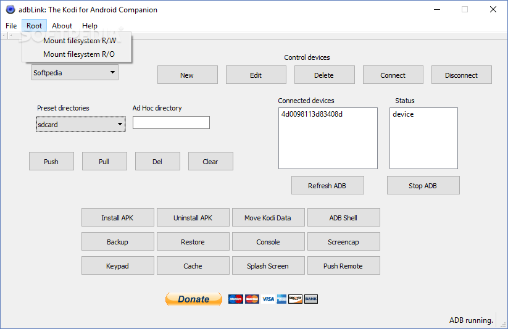Click the Clear button

click(x=210, y=161)
